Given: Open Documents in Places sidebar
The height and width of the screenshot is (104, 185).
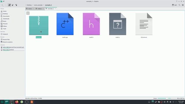Looking at the screenshot, I should 12,16.
